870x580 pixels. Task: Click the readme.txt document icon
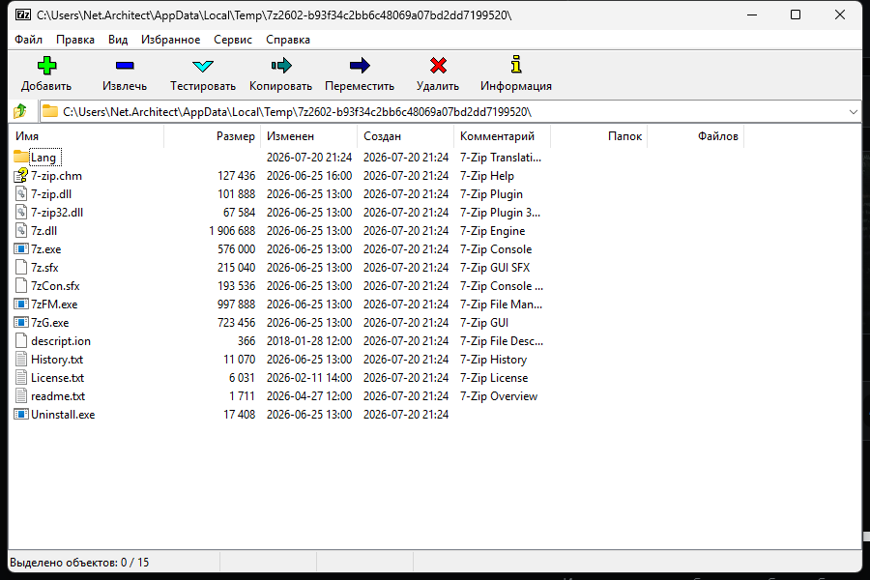click(x=21, y=395)
